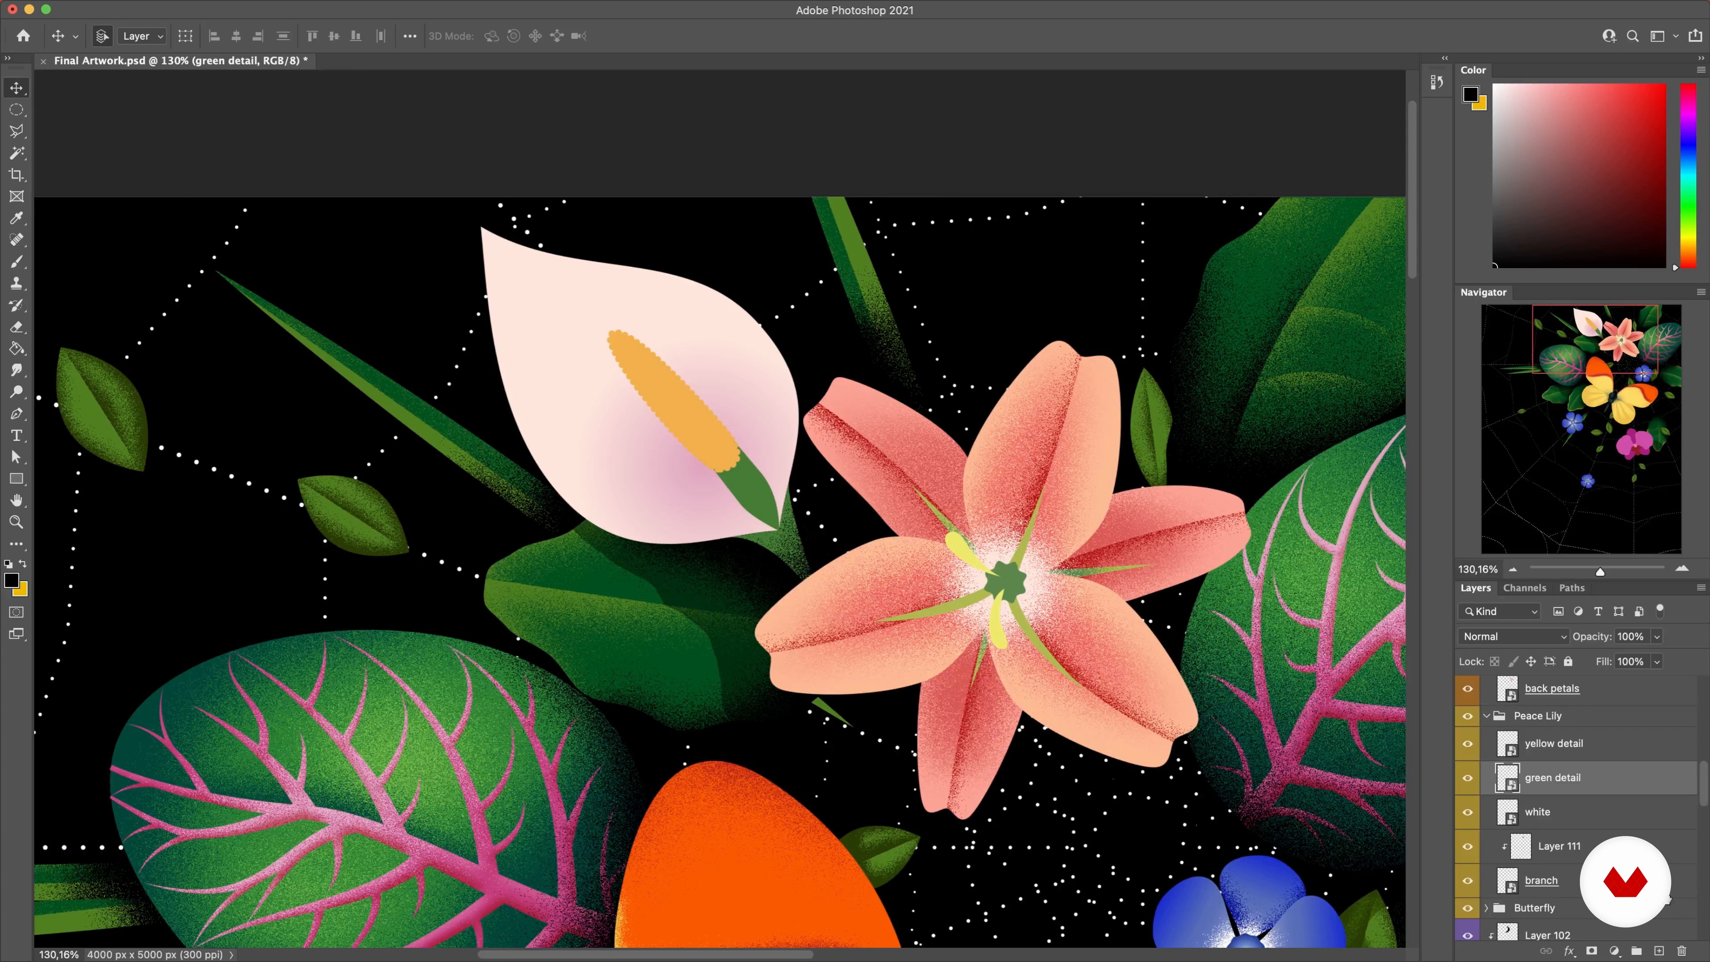Select the History Brush tool
The image size is (1710, 962).
tap(16, 306)
